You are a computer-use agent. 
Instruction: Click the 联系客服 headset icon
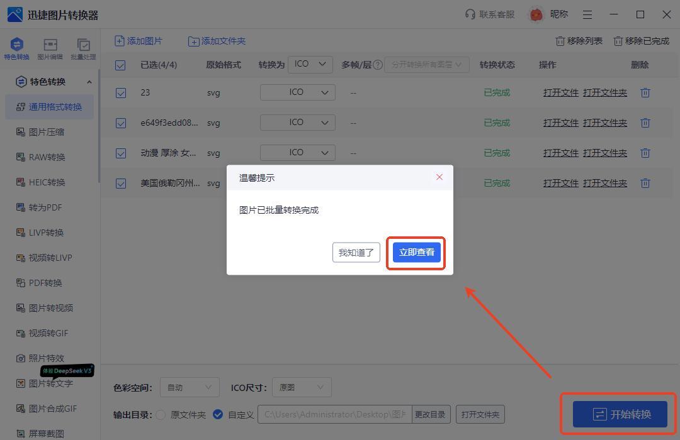[470, 14]
